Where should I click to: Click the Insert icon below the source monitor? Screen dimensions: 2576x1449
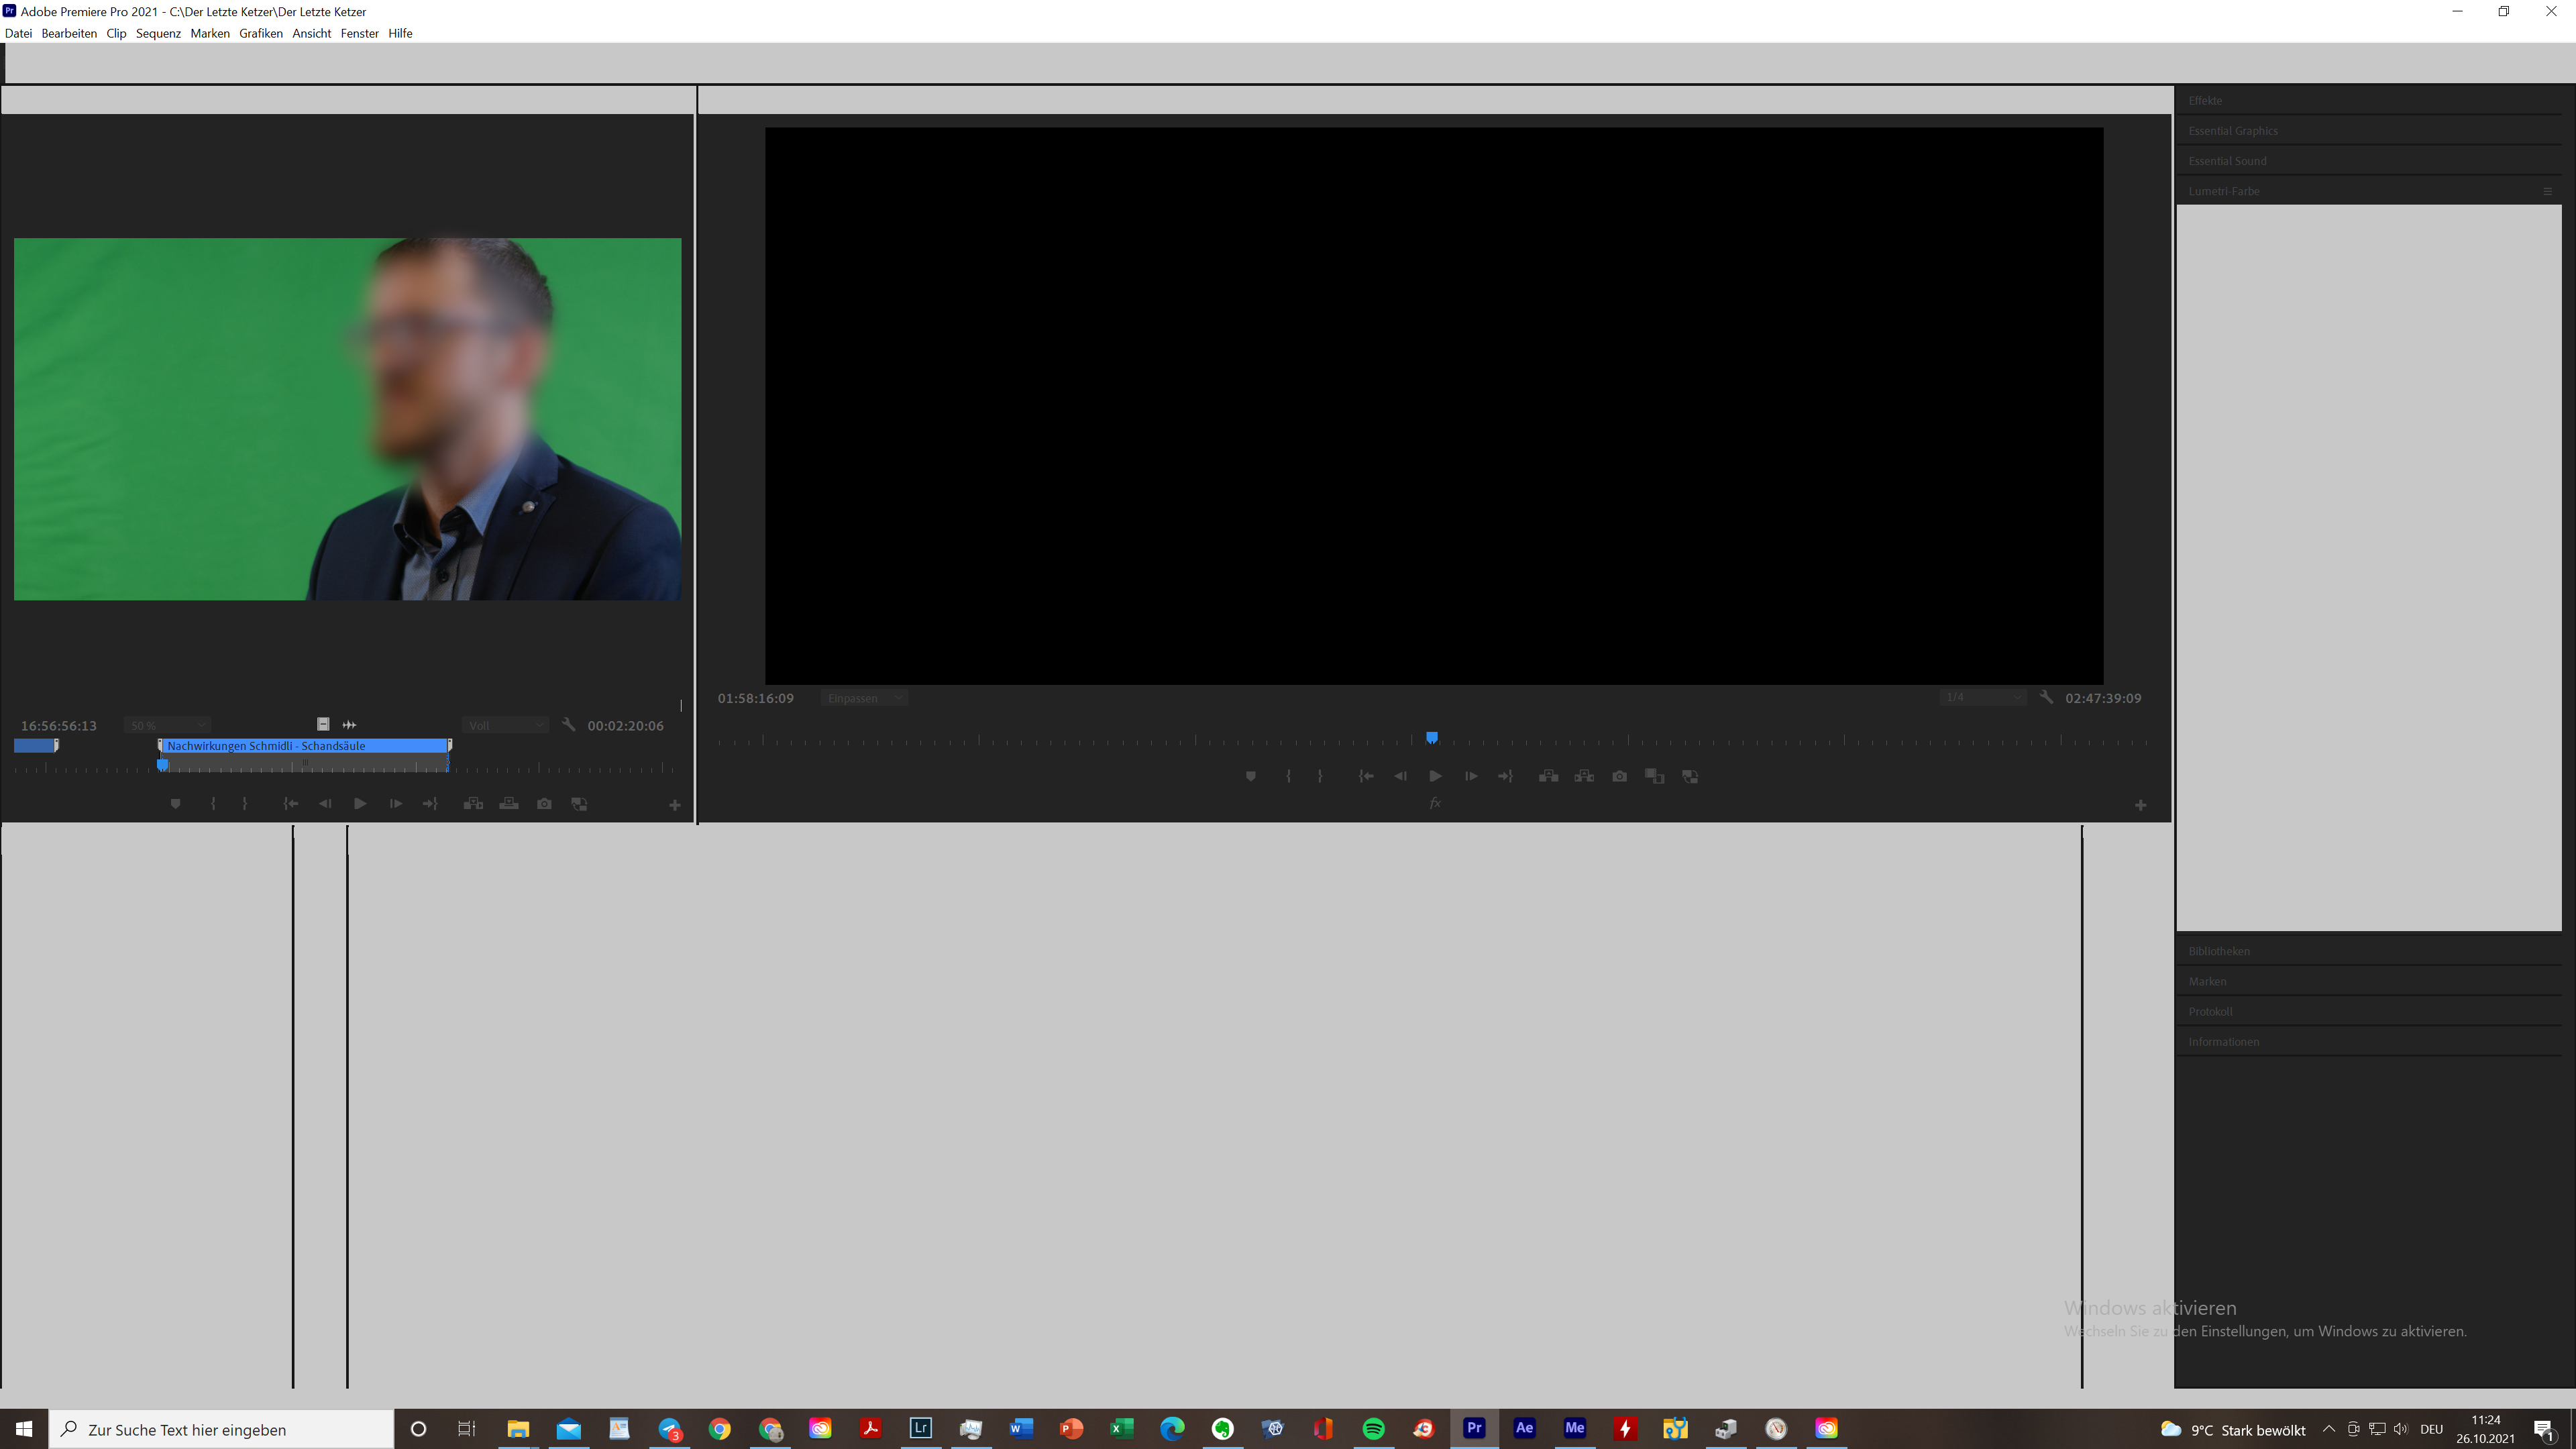pos(473,803)
